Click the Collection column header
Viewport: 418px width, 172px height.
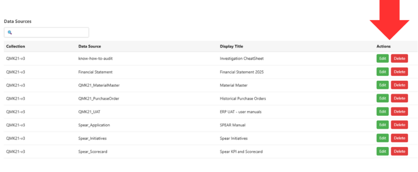coord(16,46)
